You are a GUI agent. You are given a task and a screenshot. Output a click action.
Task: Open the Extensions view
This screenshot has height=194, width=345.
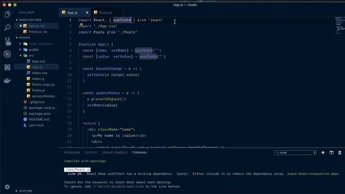click(x=7, y=67)
